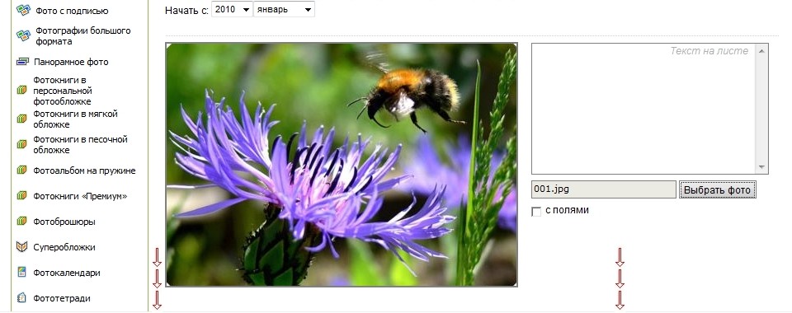Select the "Суперобложки" menu item
Screen dimensions: 792x313
click(64, 247)
